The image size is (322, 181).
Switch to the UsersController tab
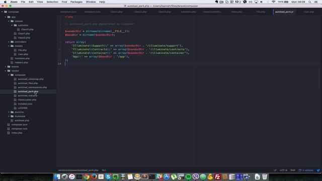point(212,12)
